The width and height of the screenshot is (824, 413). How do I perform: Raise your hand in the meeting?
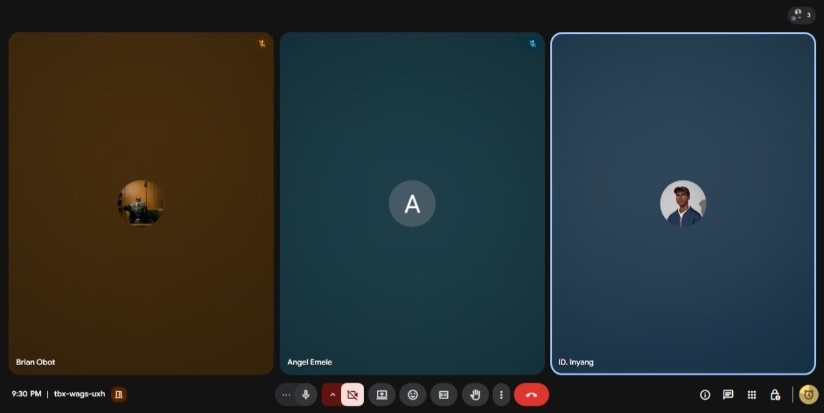click(474, 394)
